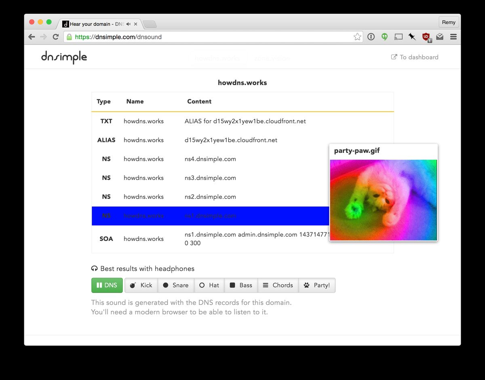
Task: Open a new tab
Action: [x=150, y=24]
